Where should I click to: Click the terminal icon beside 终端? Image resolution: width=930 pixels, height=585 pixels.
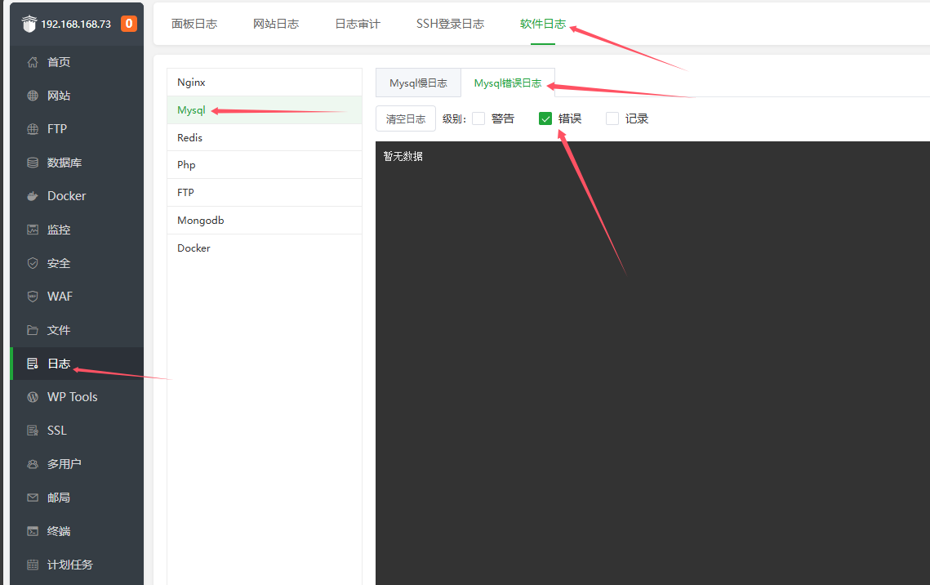click(33, 531)
